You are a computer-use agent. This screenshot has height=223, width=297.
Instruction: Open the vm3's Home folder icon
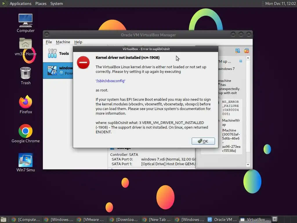pyautogui.click(x=26, y=47)
